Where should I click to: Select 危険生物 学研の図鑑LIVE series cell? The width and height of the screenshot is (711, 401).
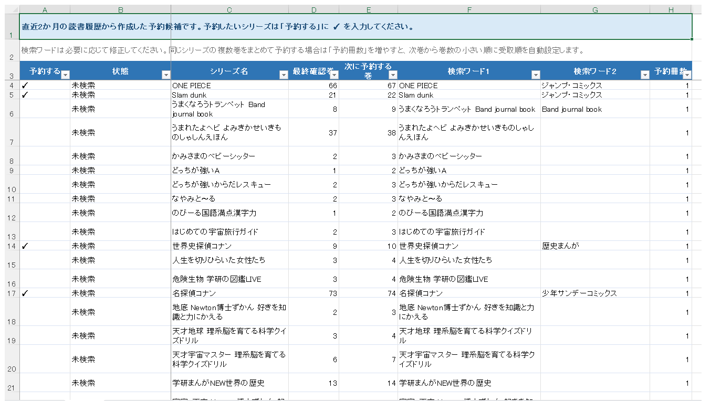click(x=229, y=279)
